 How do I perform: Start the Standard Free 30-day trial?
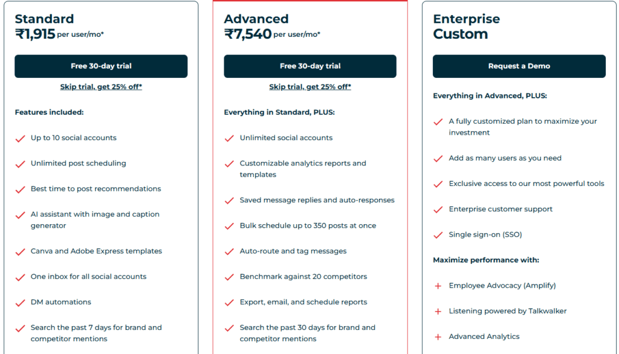[101, 66]
